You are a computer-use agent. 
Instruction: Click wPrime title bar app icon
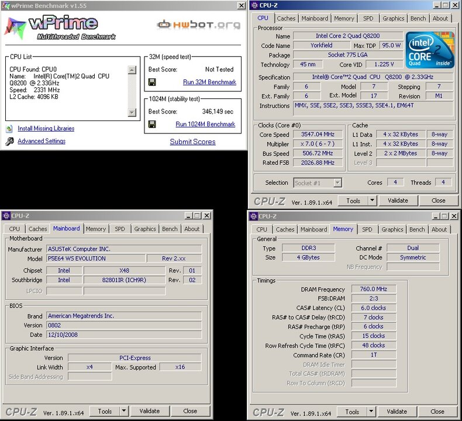[x=6, y=6]
